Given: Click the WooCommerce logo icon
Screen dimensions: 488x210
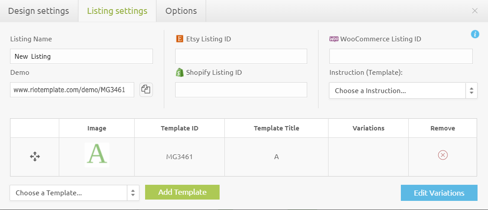Looking at the screenshot, I should tap(334, 39).
